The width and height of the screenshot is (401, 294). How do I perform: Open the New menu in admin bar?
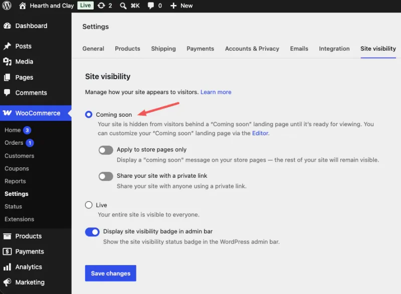(x=186, y=6)
